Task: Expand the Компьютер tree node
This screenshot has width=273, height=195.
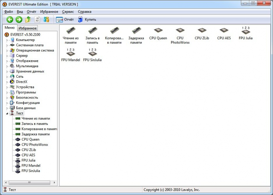Action: [x=7, y=40]
